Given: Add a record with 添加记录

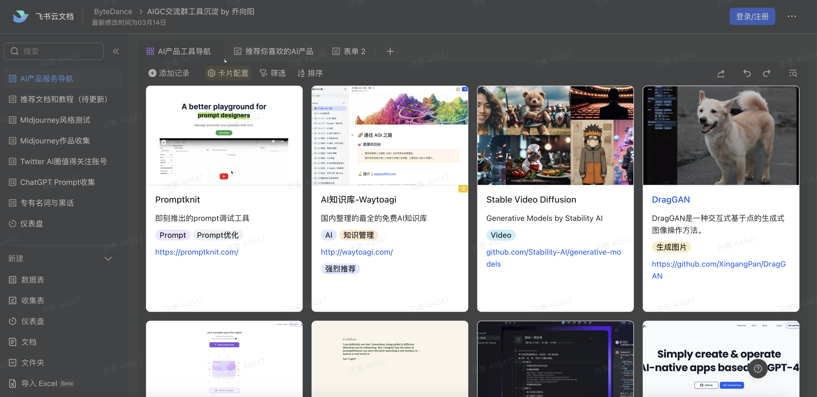Looking at the screenshot, I should click(169, 73).
